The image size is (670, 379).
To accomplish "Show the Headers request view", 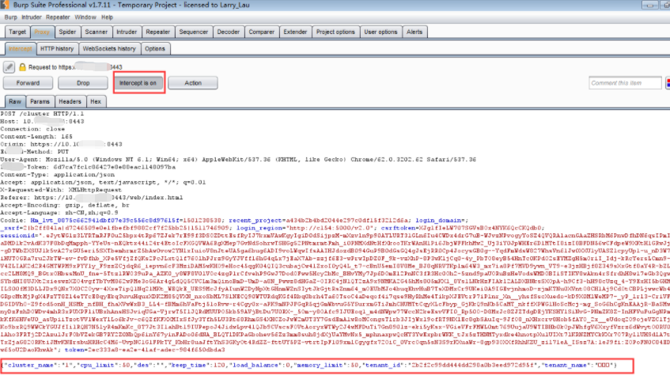I will point(70,102).
